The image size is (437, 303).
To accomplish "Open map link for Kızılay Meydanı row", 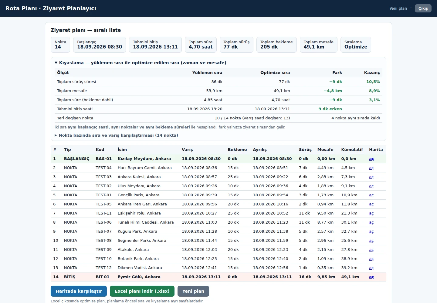I will pos(371,159).
